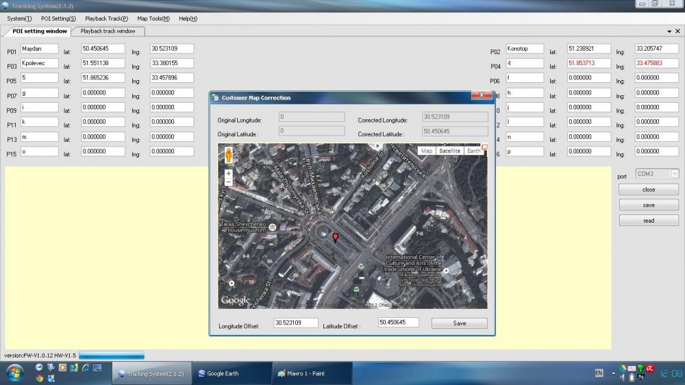Switch to the Playback track window tab
The height and width of the screenshot is (385, 685).
108,31
